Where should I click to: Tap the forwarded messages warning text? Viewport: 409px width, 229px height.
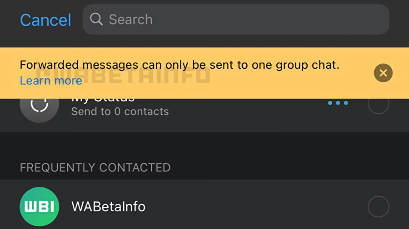[x=180, y=65]
